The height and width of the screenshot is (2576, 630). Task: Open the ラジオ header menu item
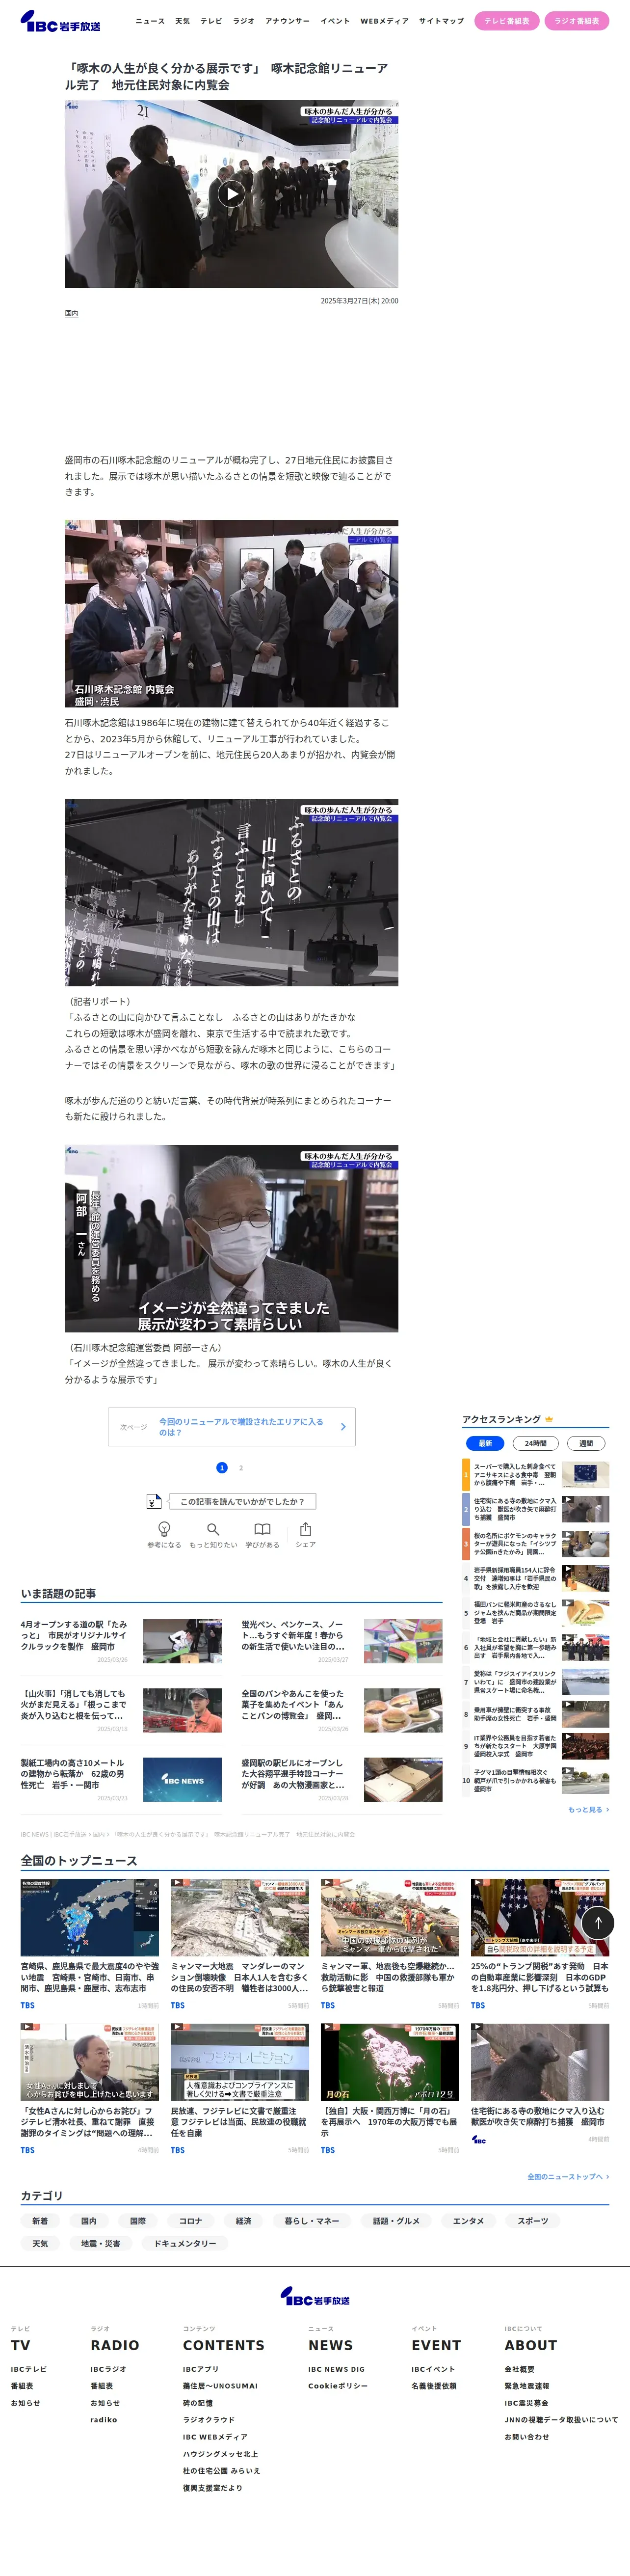click(x=243, y=21)
